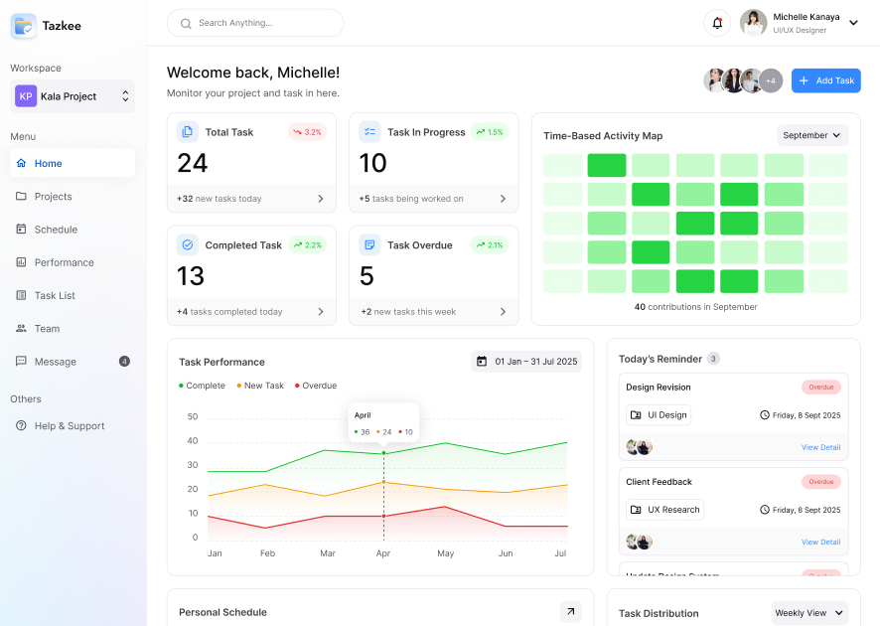Click the calendar icon in date range
Image resolution: width=880 pixels, height=626 pixels.
coord(482,361)
